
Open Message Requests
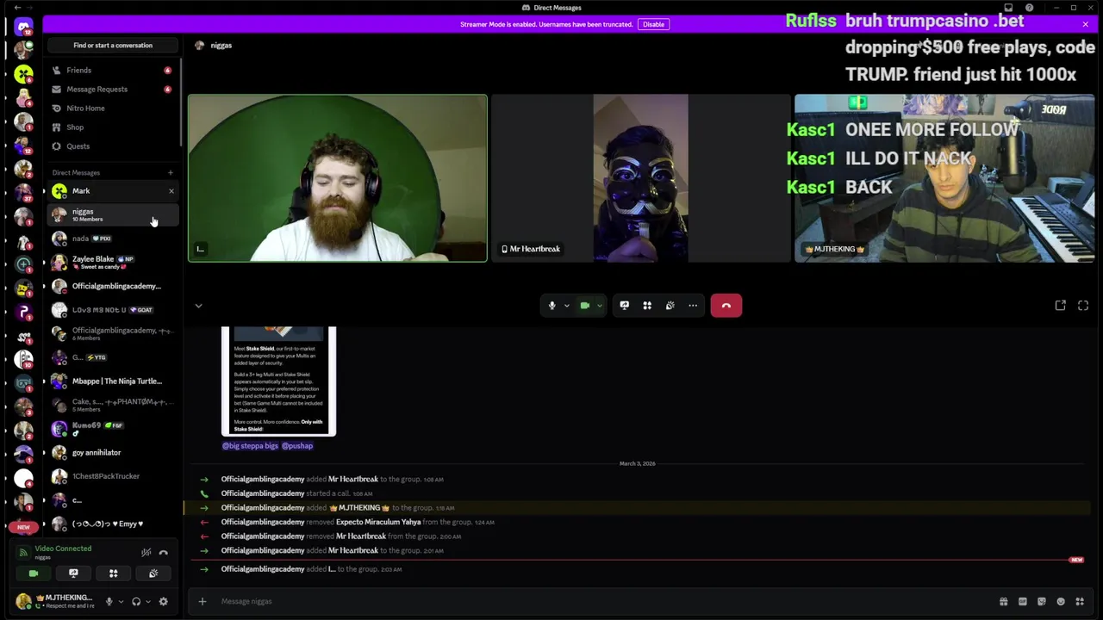point(112,89)
